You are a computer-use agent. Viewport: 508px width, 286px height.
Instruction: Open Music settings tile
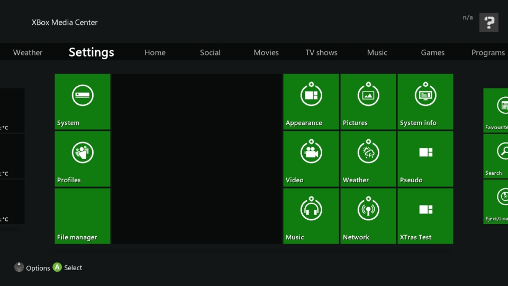[311, 216]
